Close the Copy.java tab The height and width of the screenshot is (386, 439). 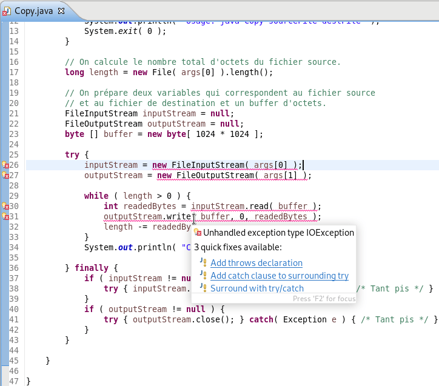[x=61, y=11]
